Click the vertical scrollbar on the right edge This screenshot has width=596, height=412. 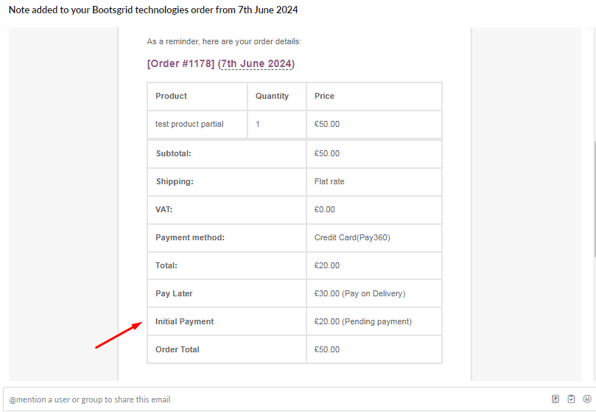[594, 199]
